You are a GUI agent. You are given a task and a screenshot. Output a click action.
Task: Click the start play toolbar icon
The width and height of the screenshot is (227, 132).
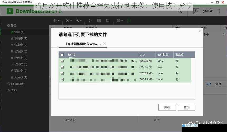point(90,21)
